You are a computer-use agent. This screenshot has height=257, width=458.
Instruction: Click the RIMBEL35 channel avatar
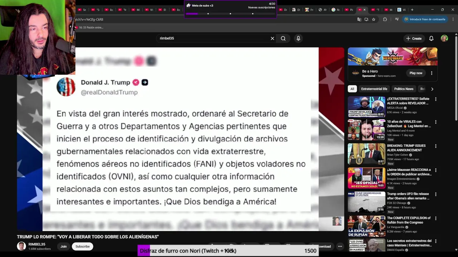point(21,246)
